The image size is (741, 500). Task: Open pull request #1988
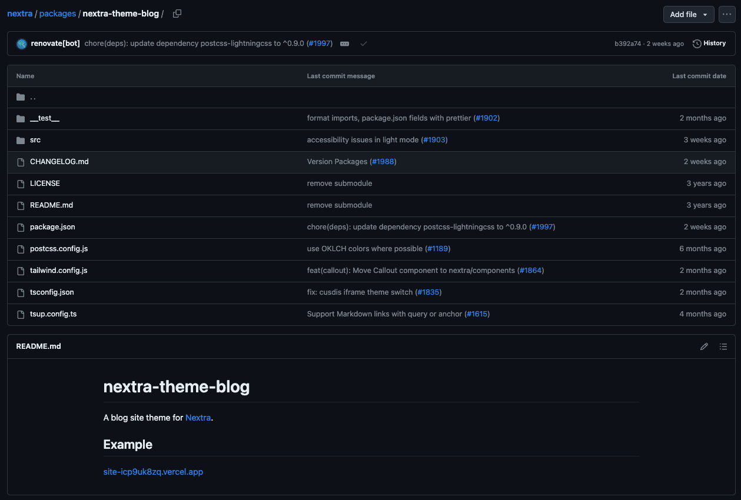click(383, 162)
